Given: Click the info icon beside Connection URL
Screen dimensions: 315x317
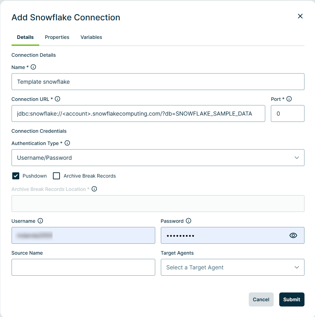Looking at the screenshot, I should tap(57, 99).
